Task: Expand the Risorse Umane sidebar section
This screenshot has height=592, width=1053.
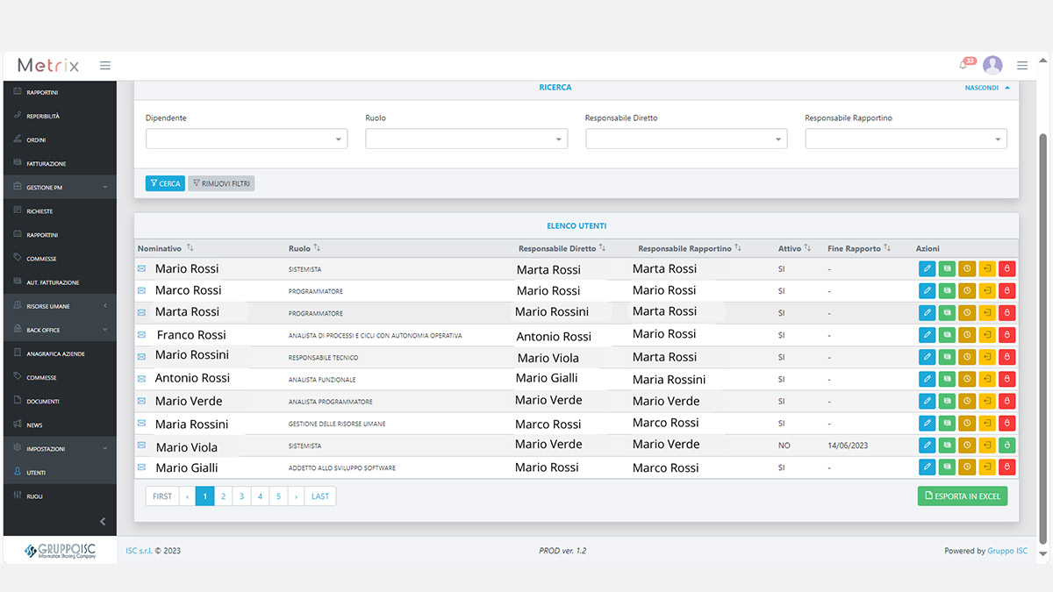Action: tap(60, 306)
